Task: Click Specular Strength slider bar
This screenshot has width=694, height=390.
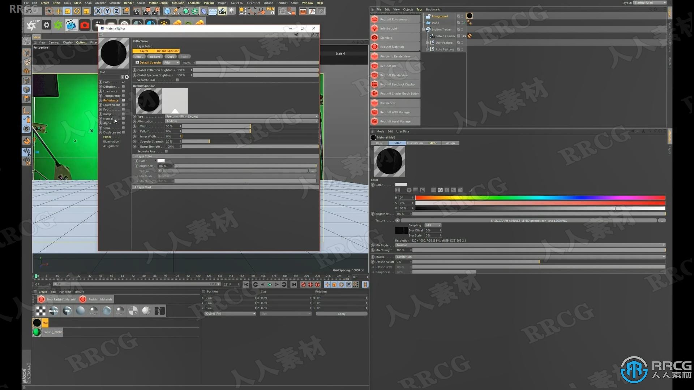Action: [x=250, y=142]
